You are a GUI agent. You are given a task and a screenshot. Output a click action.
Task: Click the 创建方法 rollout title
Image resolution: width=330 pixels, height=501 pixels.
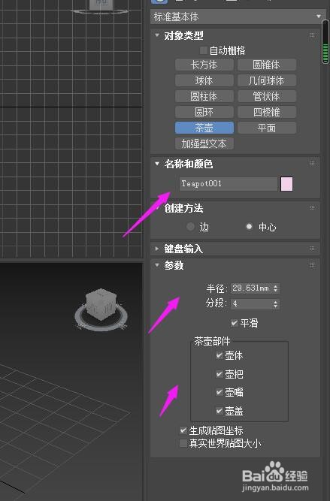coord(183,208)
